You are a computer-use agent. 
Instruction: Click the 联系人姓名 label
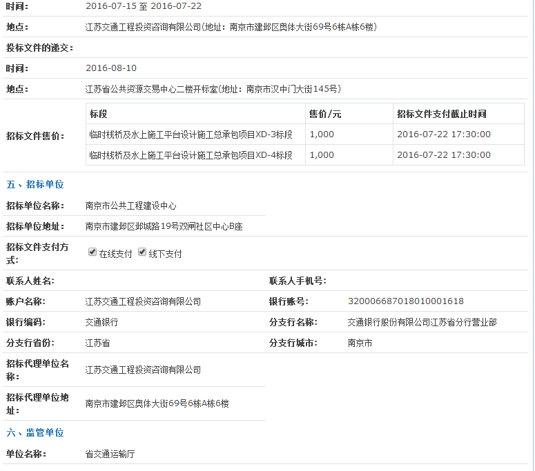point(30,281)
